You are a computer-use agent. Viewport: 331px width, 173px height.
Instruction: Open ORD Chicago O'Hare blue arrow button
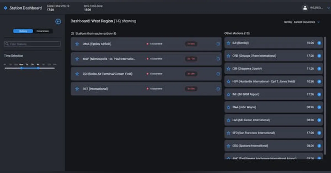coord(319,56)
